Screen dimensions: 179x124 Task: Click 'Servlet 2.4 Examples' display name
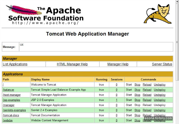pyautogui.click(x=44, y=110)
